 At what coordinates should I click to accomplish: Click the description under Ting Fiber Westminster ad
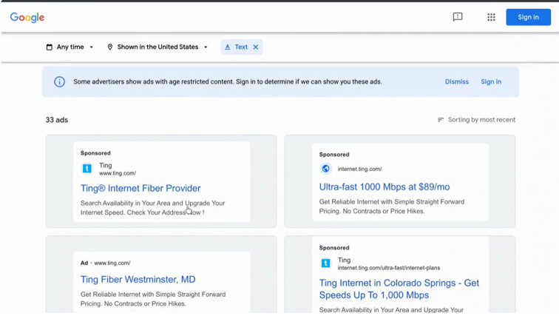point(153,299)
